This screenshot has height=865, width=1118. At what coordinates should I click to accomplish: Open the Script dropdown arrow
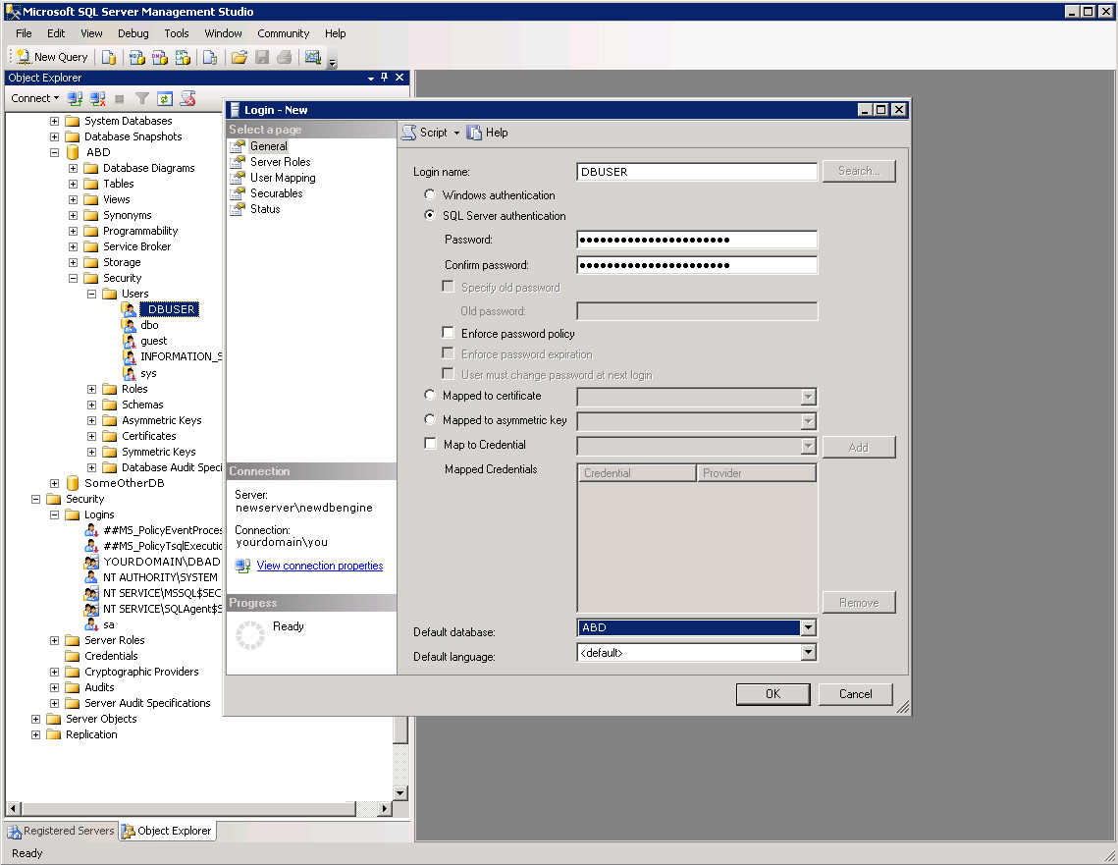click(x=456, y=134)
